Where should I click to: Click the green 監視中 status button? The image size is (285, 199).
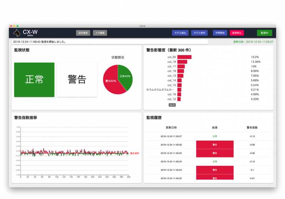pyautogui.click(x=264, y=33)
